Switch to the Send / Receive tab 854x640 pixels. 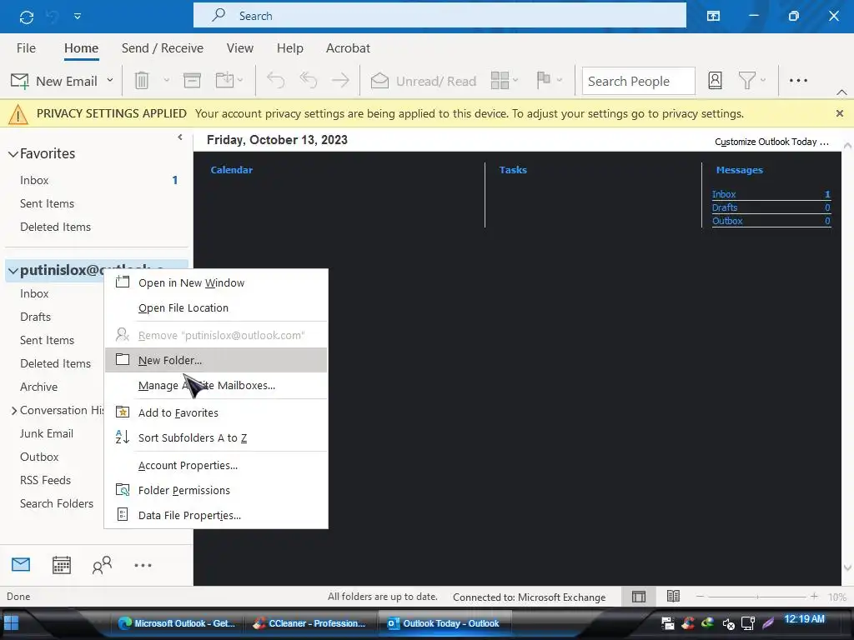point(163,47)
